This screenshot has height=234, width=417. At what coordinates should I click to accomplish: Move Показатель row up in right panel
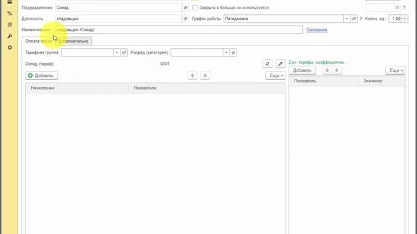point(327,70)
